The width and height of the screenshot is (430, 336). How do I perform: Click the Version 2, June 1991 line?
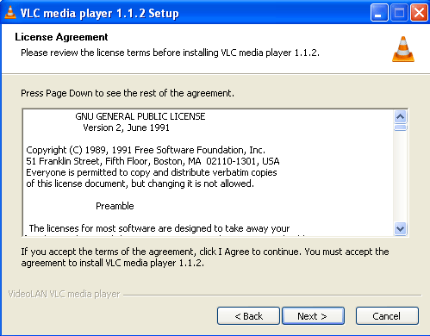[126, 128]
